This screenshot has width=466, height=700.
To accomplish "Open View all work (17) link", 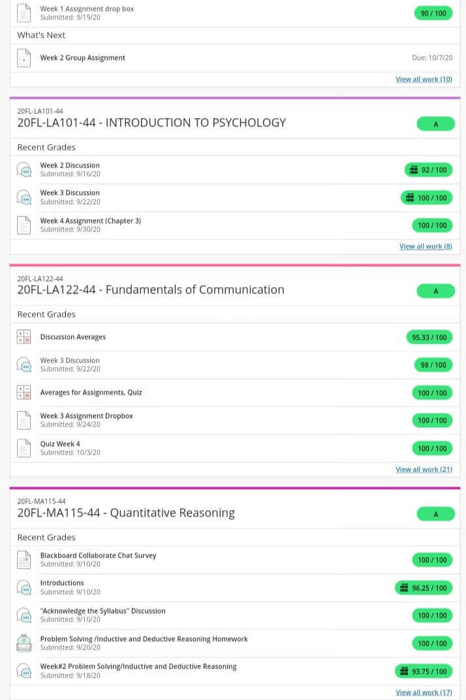I will pos(423,692).
